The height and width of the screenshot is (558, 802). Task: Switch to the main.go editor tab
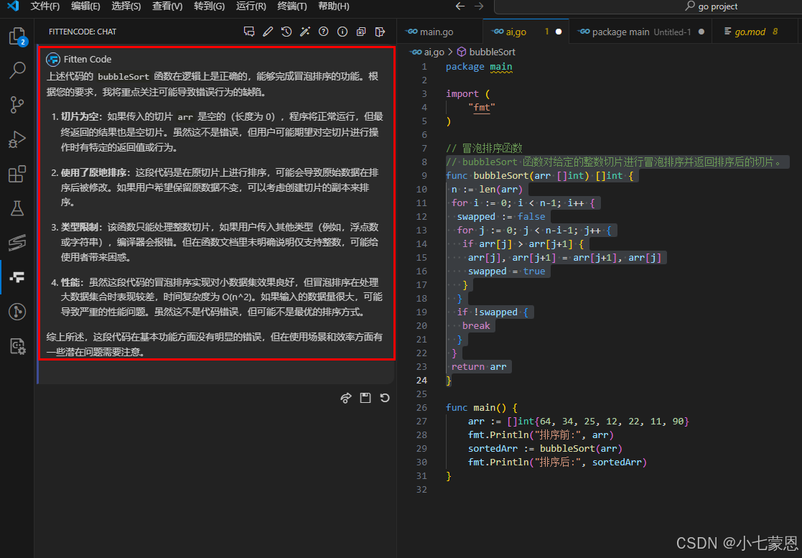point(438,31)
